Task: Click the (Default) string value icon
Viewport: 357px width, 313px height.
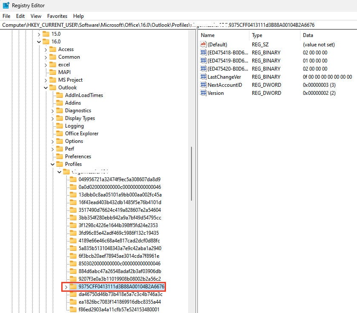Action: 203,44
